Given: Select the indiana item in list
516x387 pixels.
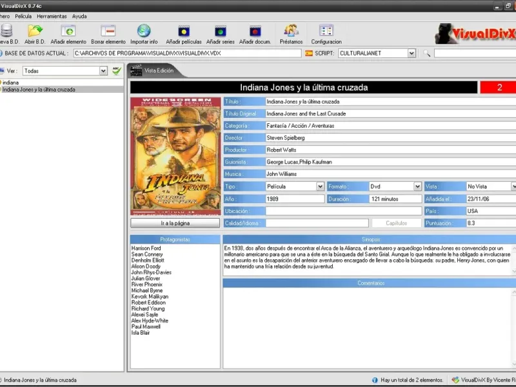Looking at the screenshot, I should 11,83.
